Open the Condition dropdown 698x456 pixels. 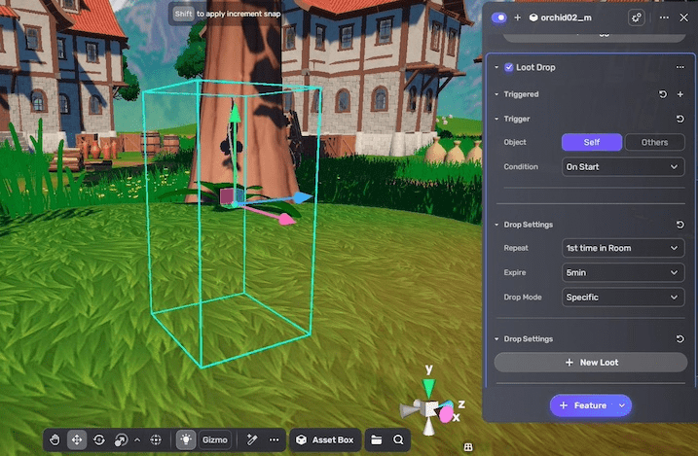[x=623, y=166]
